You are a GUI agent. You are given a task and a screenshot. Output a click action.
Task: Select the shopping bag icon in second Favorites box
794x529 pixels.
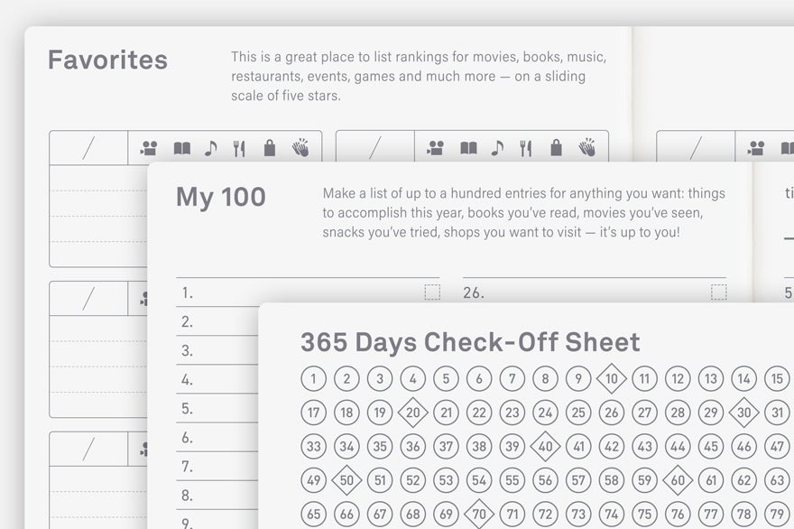point(556,147)
